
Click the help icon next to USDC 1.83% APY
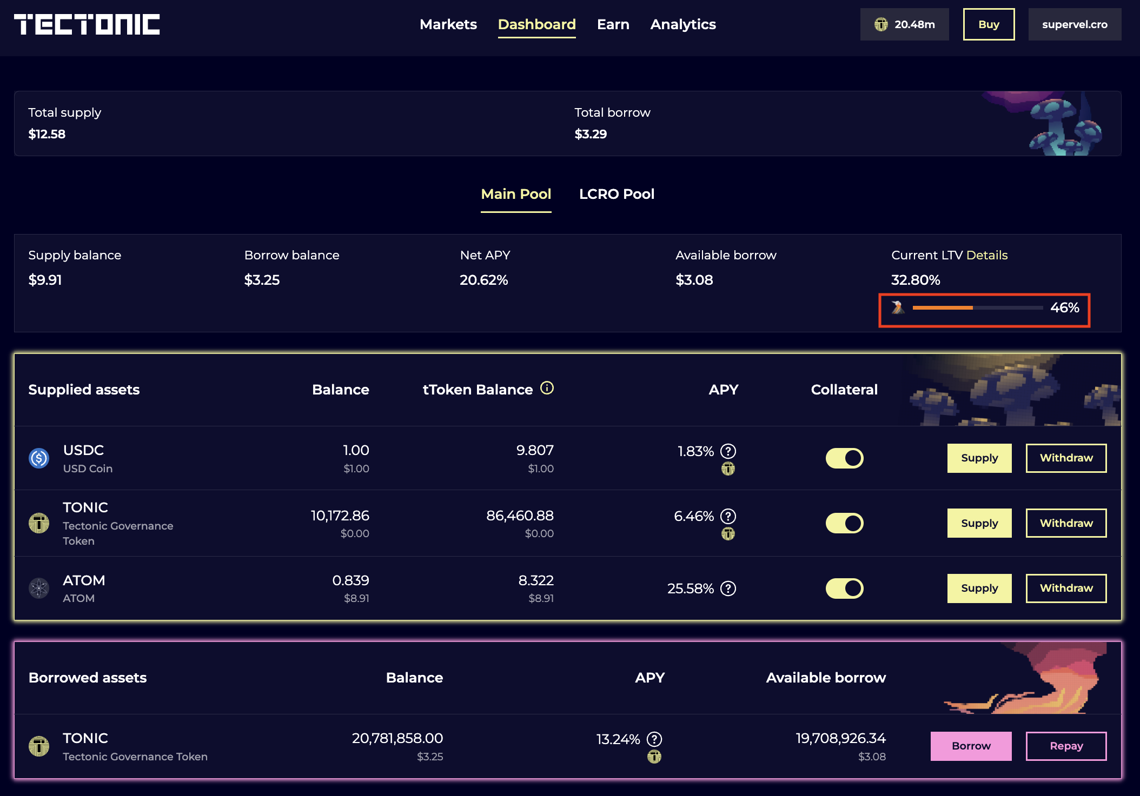(x=728, y=451)
